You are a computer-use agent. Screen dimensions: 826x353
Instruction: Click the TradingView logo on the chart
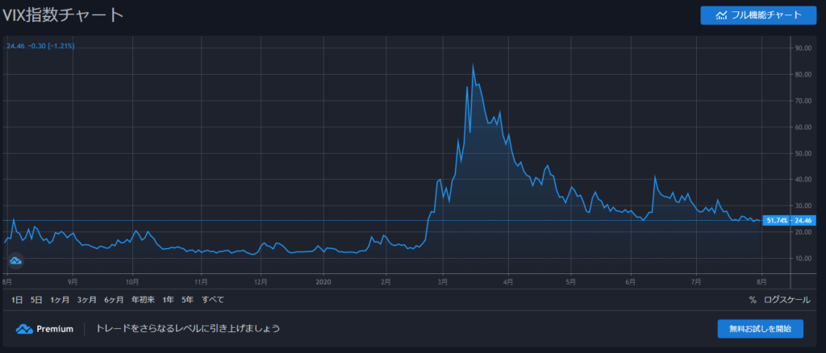click(x=15, y=260)
